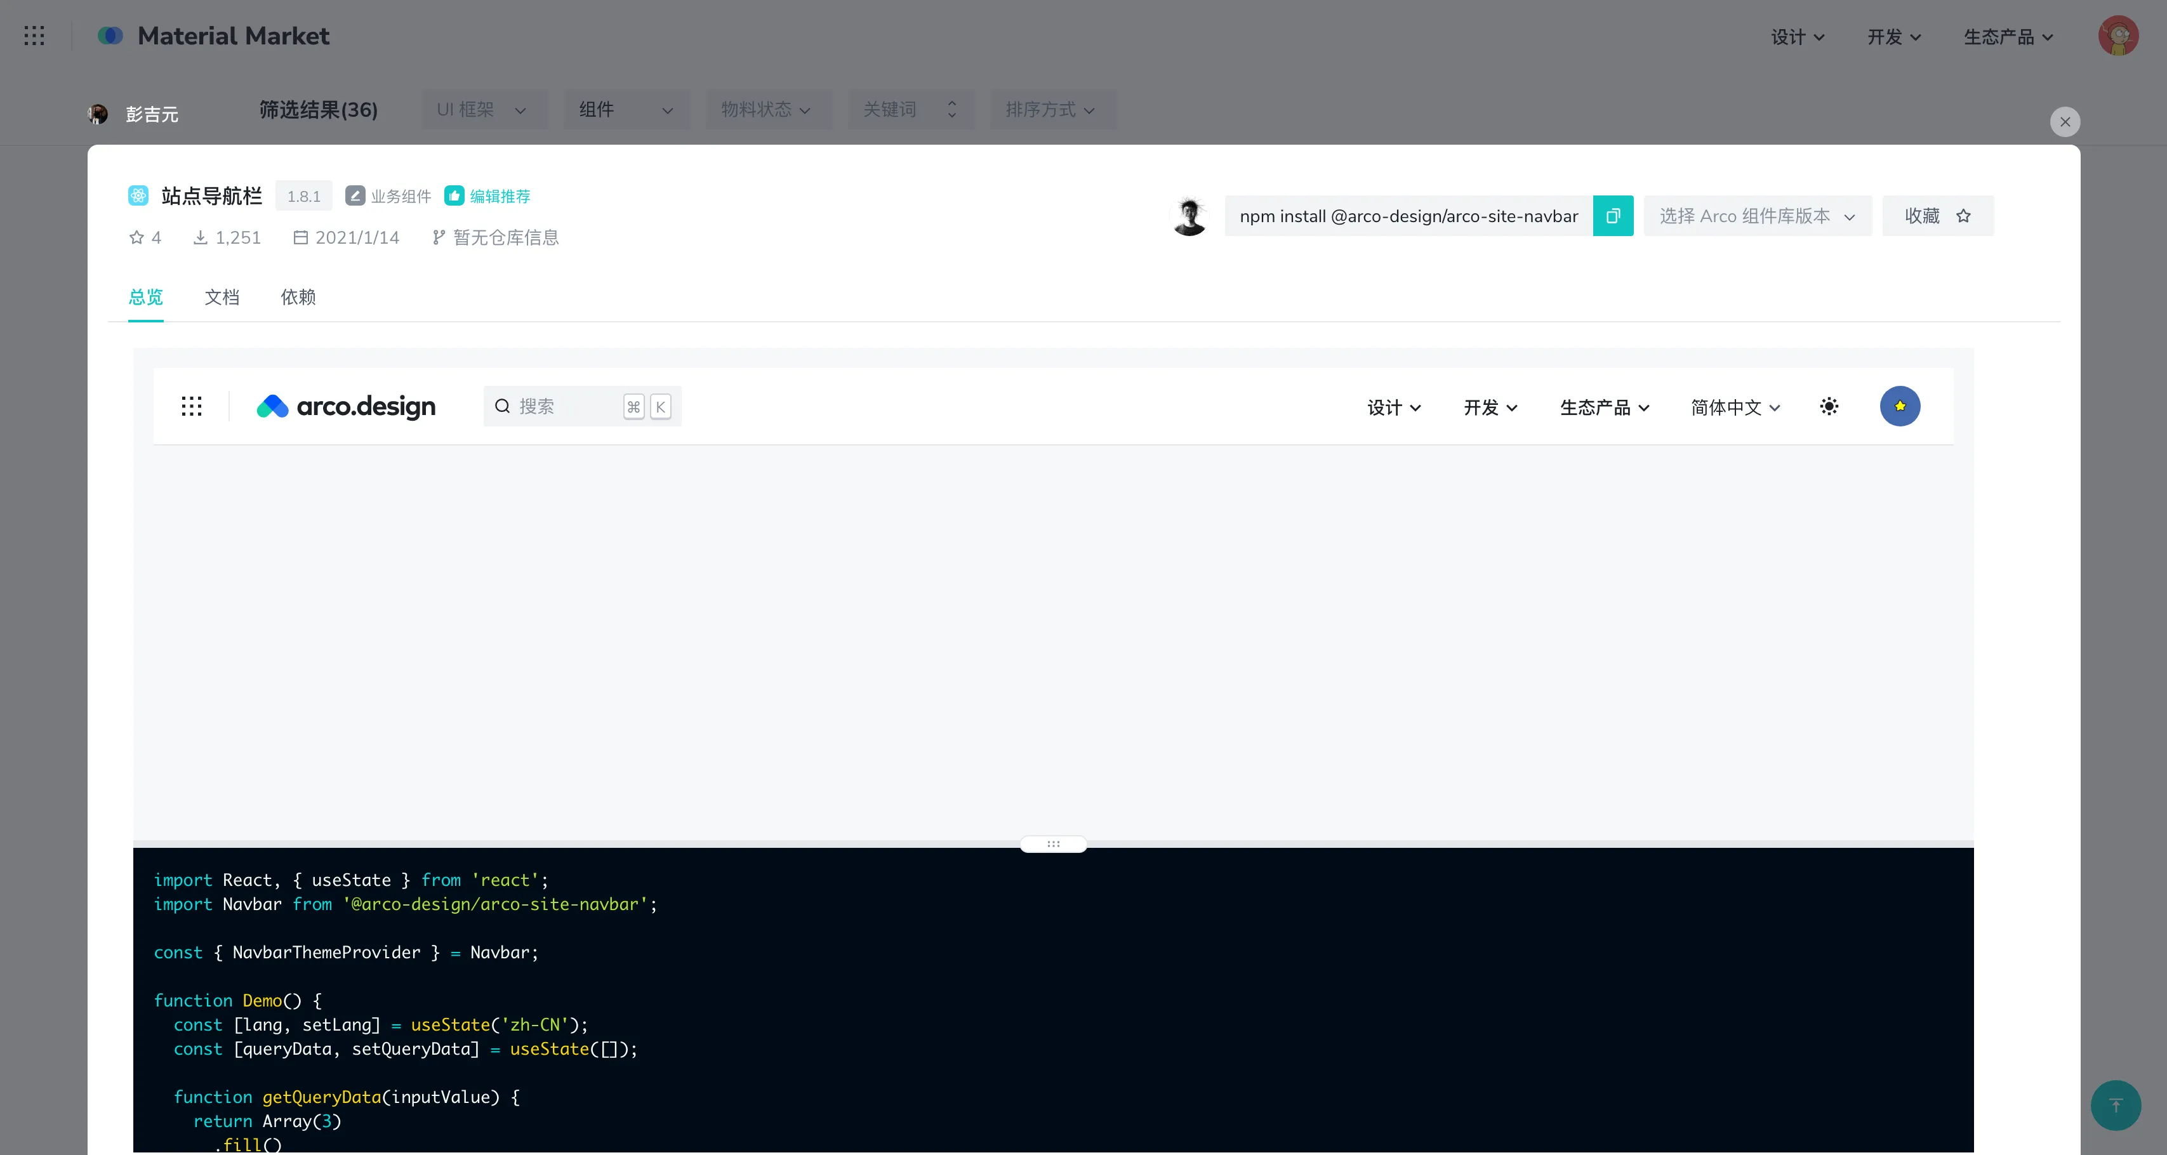The image size is (2167, 1155).
Task: Switch to the 依赖 tab
Action: (298, 297)
